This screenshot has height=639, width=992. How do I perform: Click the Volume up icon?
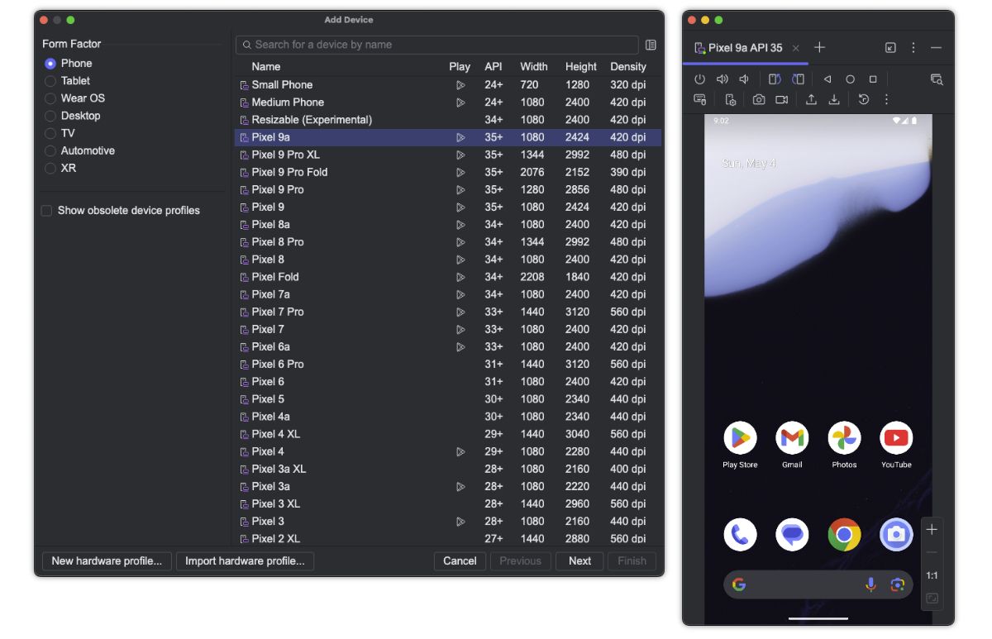[722, 79]
